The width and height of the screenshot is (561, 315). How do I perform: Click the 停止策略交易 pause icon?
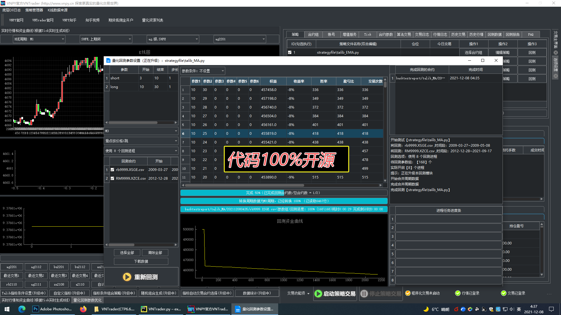364,294
